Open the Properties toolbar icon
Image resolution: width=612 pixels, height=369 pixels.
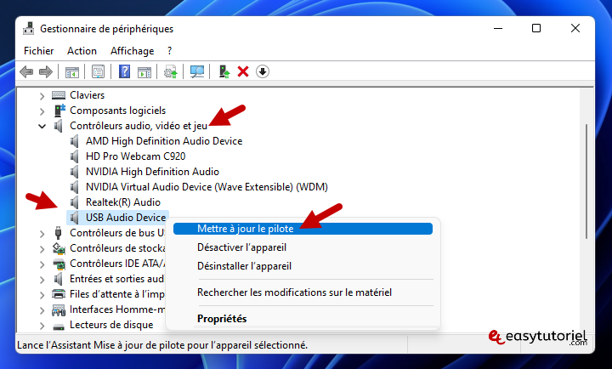[98, 72]
